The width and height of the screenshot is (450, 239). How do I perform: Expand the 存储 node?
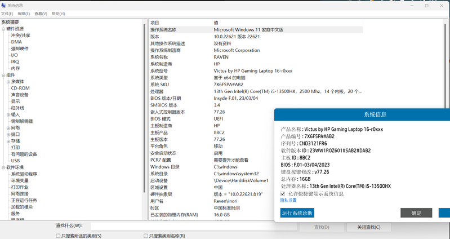pos(8,141)
